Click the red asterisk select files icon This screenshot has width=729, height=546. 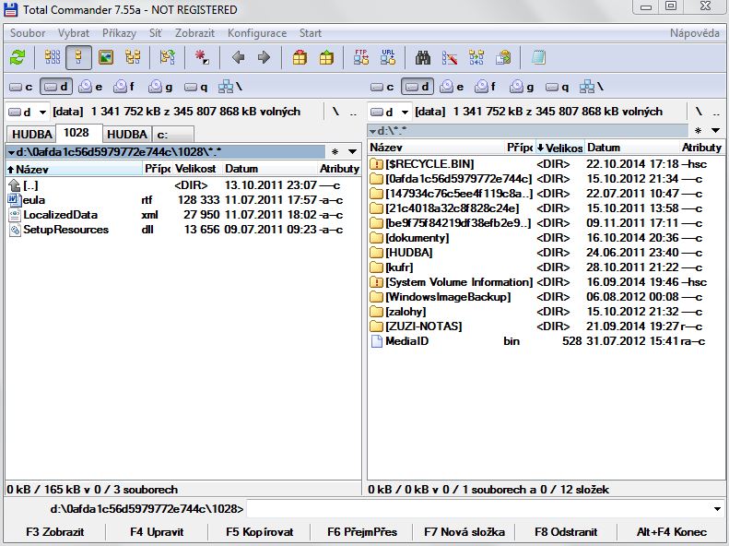coord(202,58)
